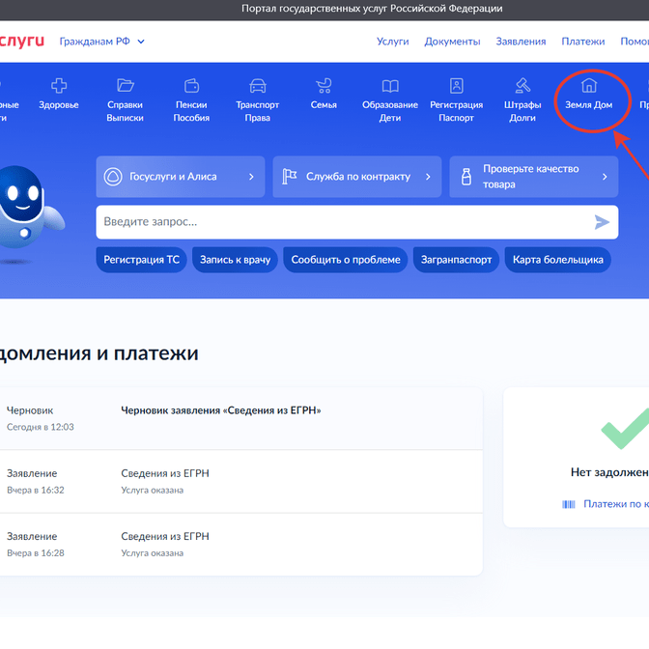Click the Семья category label
Image resolution: width=649 pixels, height=649 pixels.
[324, 104]
